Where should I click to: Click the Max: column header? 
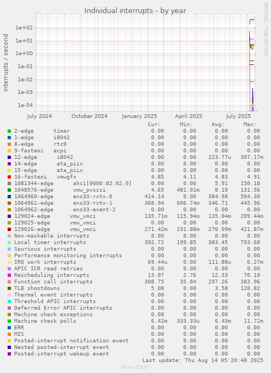(250, 125)
